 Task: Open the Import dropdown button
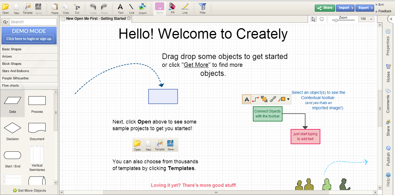click(x=345, y=8)
